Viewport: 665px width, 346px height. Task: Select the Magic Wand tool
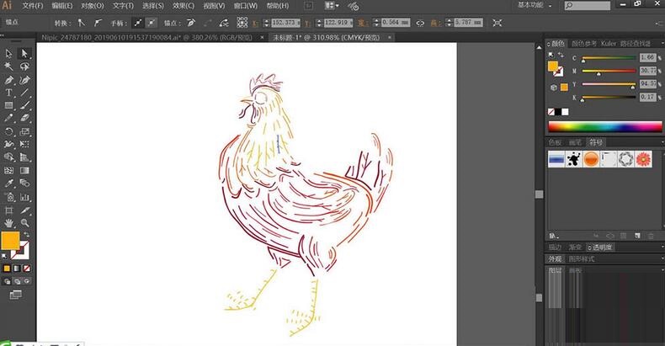pyautogui.click(x=9, y=66)
